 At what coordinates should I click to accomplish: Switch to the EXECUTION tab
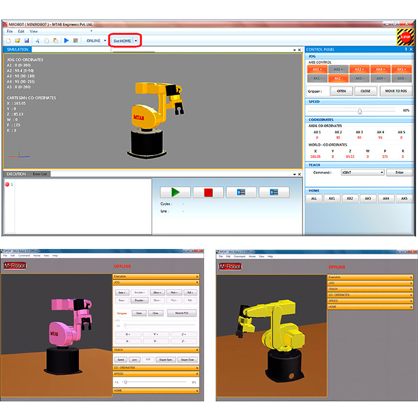(x=16, y=174)
